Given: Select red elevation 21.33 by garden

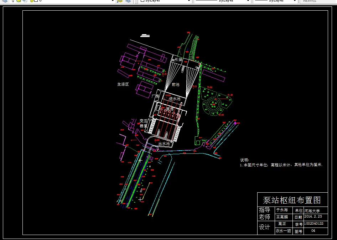Looking at the screenshot, I should click(x=230, y=95).
